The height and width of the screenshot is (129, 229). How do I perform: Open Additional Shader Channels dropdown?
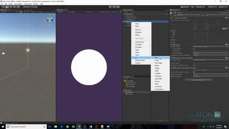210,55
